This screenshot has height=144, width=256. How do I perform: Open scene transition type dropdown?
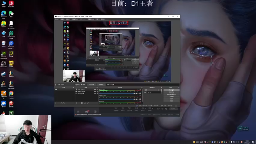coord(152,90)
